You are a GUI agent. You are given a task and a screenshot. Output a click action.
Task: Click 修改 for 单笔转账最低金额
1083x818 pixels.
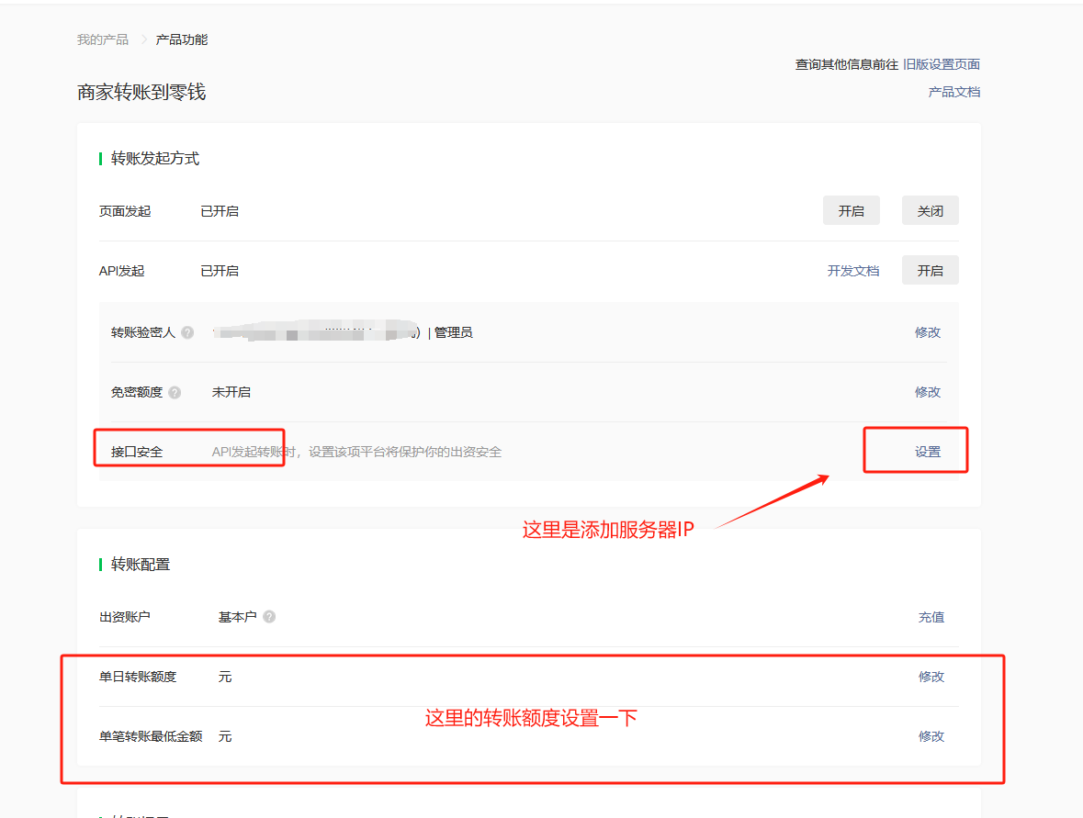[931, 736]
